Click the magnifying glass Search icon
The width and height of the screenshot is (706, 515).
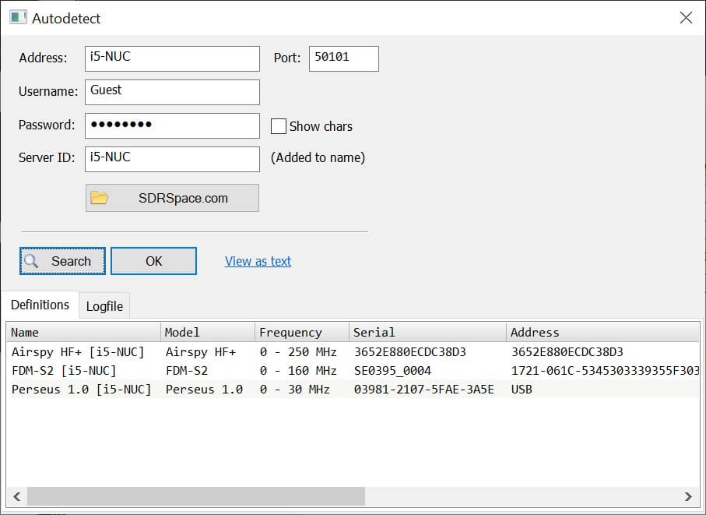31,261
